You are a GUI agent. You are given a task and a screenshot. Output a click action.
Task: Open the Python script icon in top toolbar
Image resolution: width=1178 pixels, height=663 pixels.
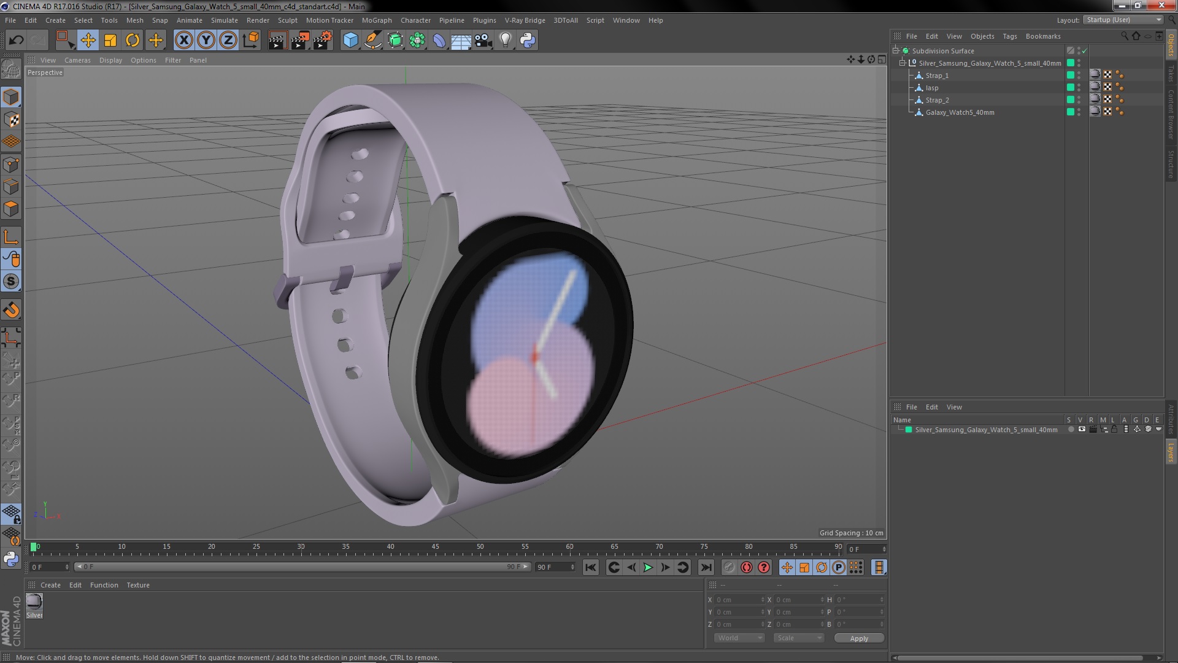(528, 41)
